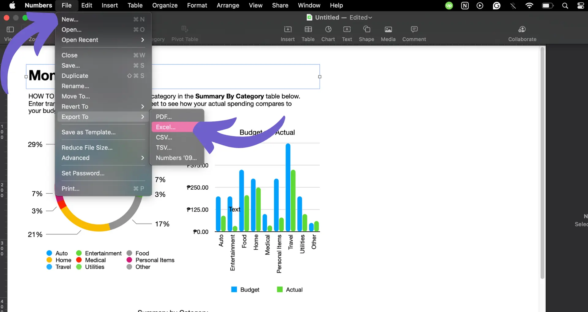Open the Edit menu
Image resolution: width=588 pixels, height=312 pixels.
87,5
